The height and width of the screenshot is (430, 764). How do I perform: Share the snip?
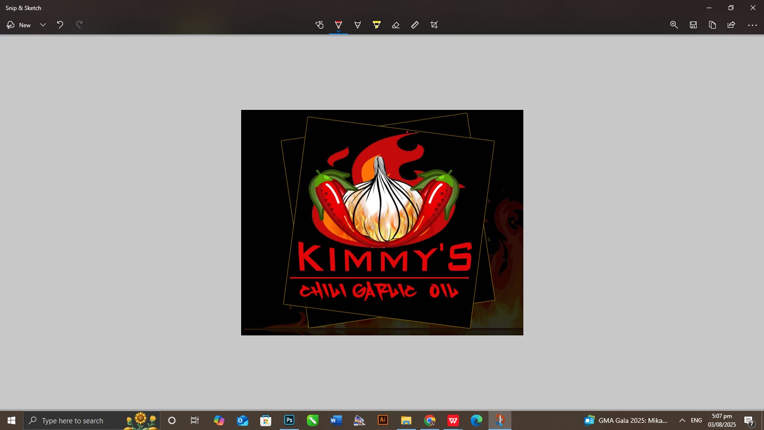731,25
